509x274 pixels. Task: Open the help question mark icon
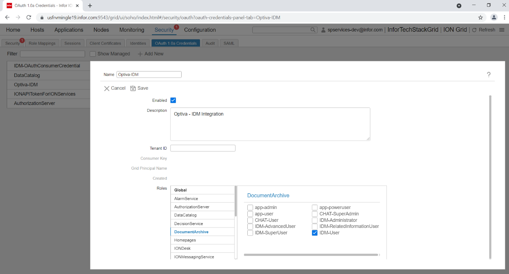(x=489, y=75)
